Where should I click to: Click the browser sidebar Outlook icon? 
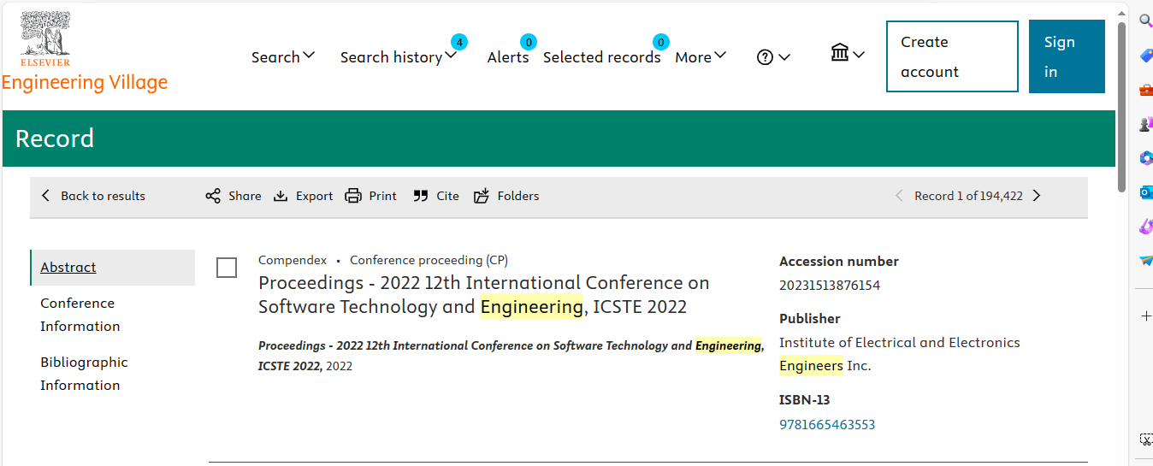pyautogui.click(x=1146, y=192)
